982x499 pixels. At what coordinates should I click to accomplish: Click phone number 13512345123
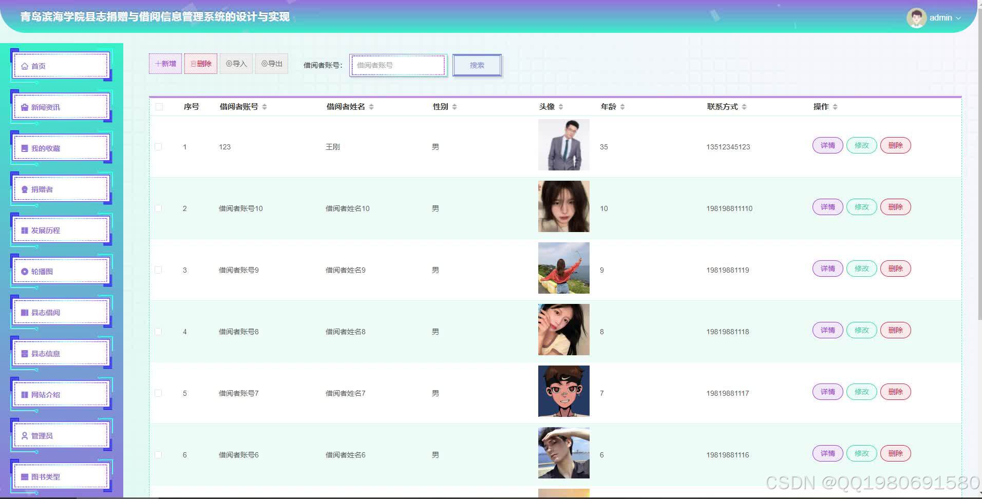coord(728,147)
